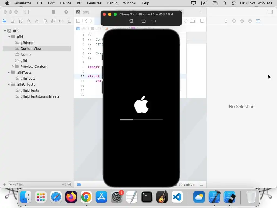Adjust editor options icon
Image resolution: width=277 pixels, height=208 pixels.
193,21
